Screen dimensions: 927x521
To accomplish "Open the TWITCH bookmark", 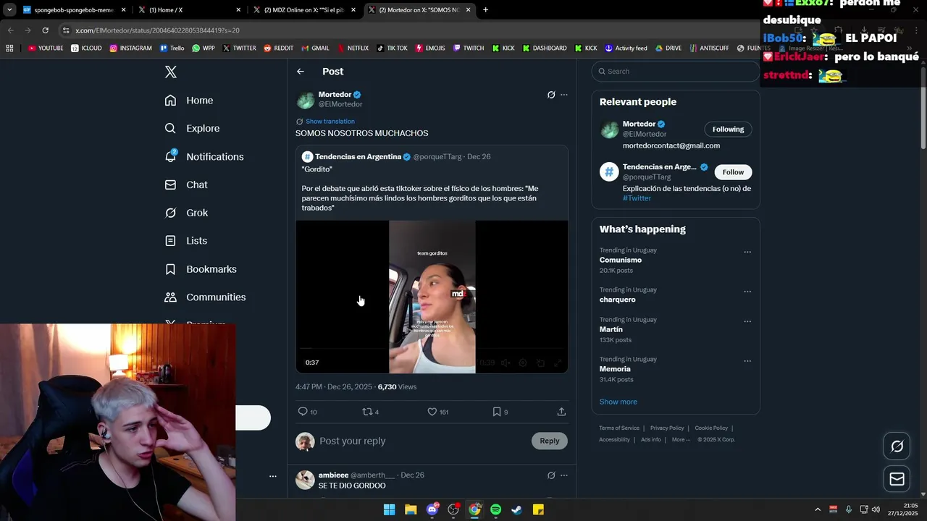I will [469, 48].
